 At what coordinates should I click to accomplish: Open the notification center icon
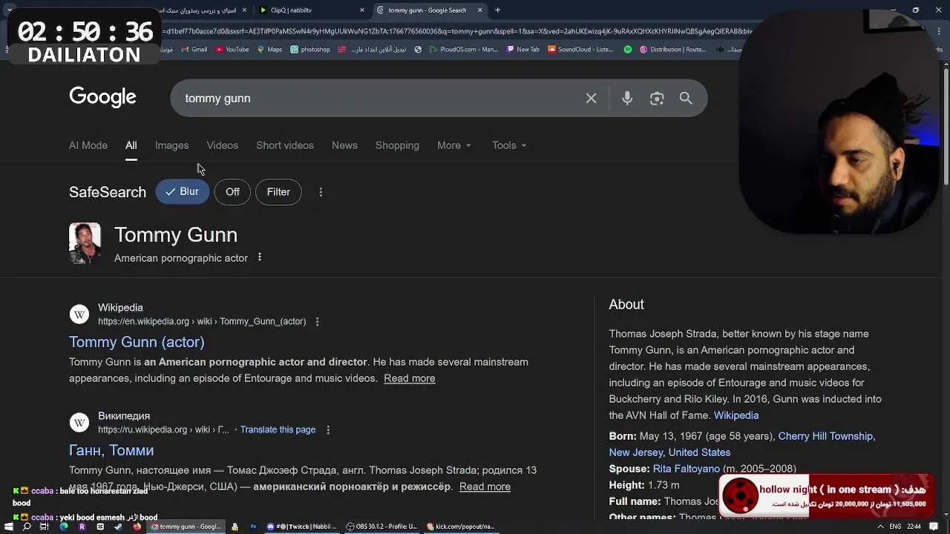tap(934, 527)
